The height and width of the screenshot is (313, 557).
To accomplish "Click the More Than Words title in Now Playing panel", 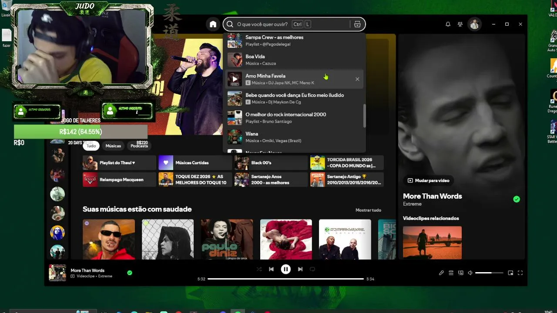I will [433, 196].
